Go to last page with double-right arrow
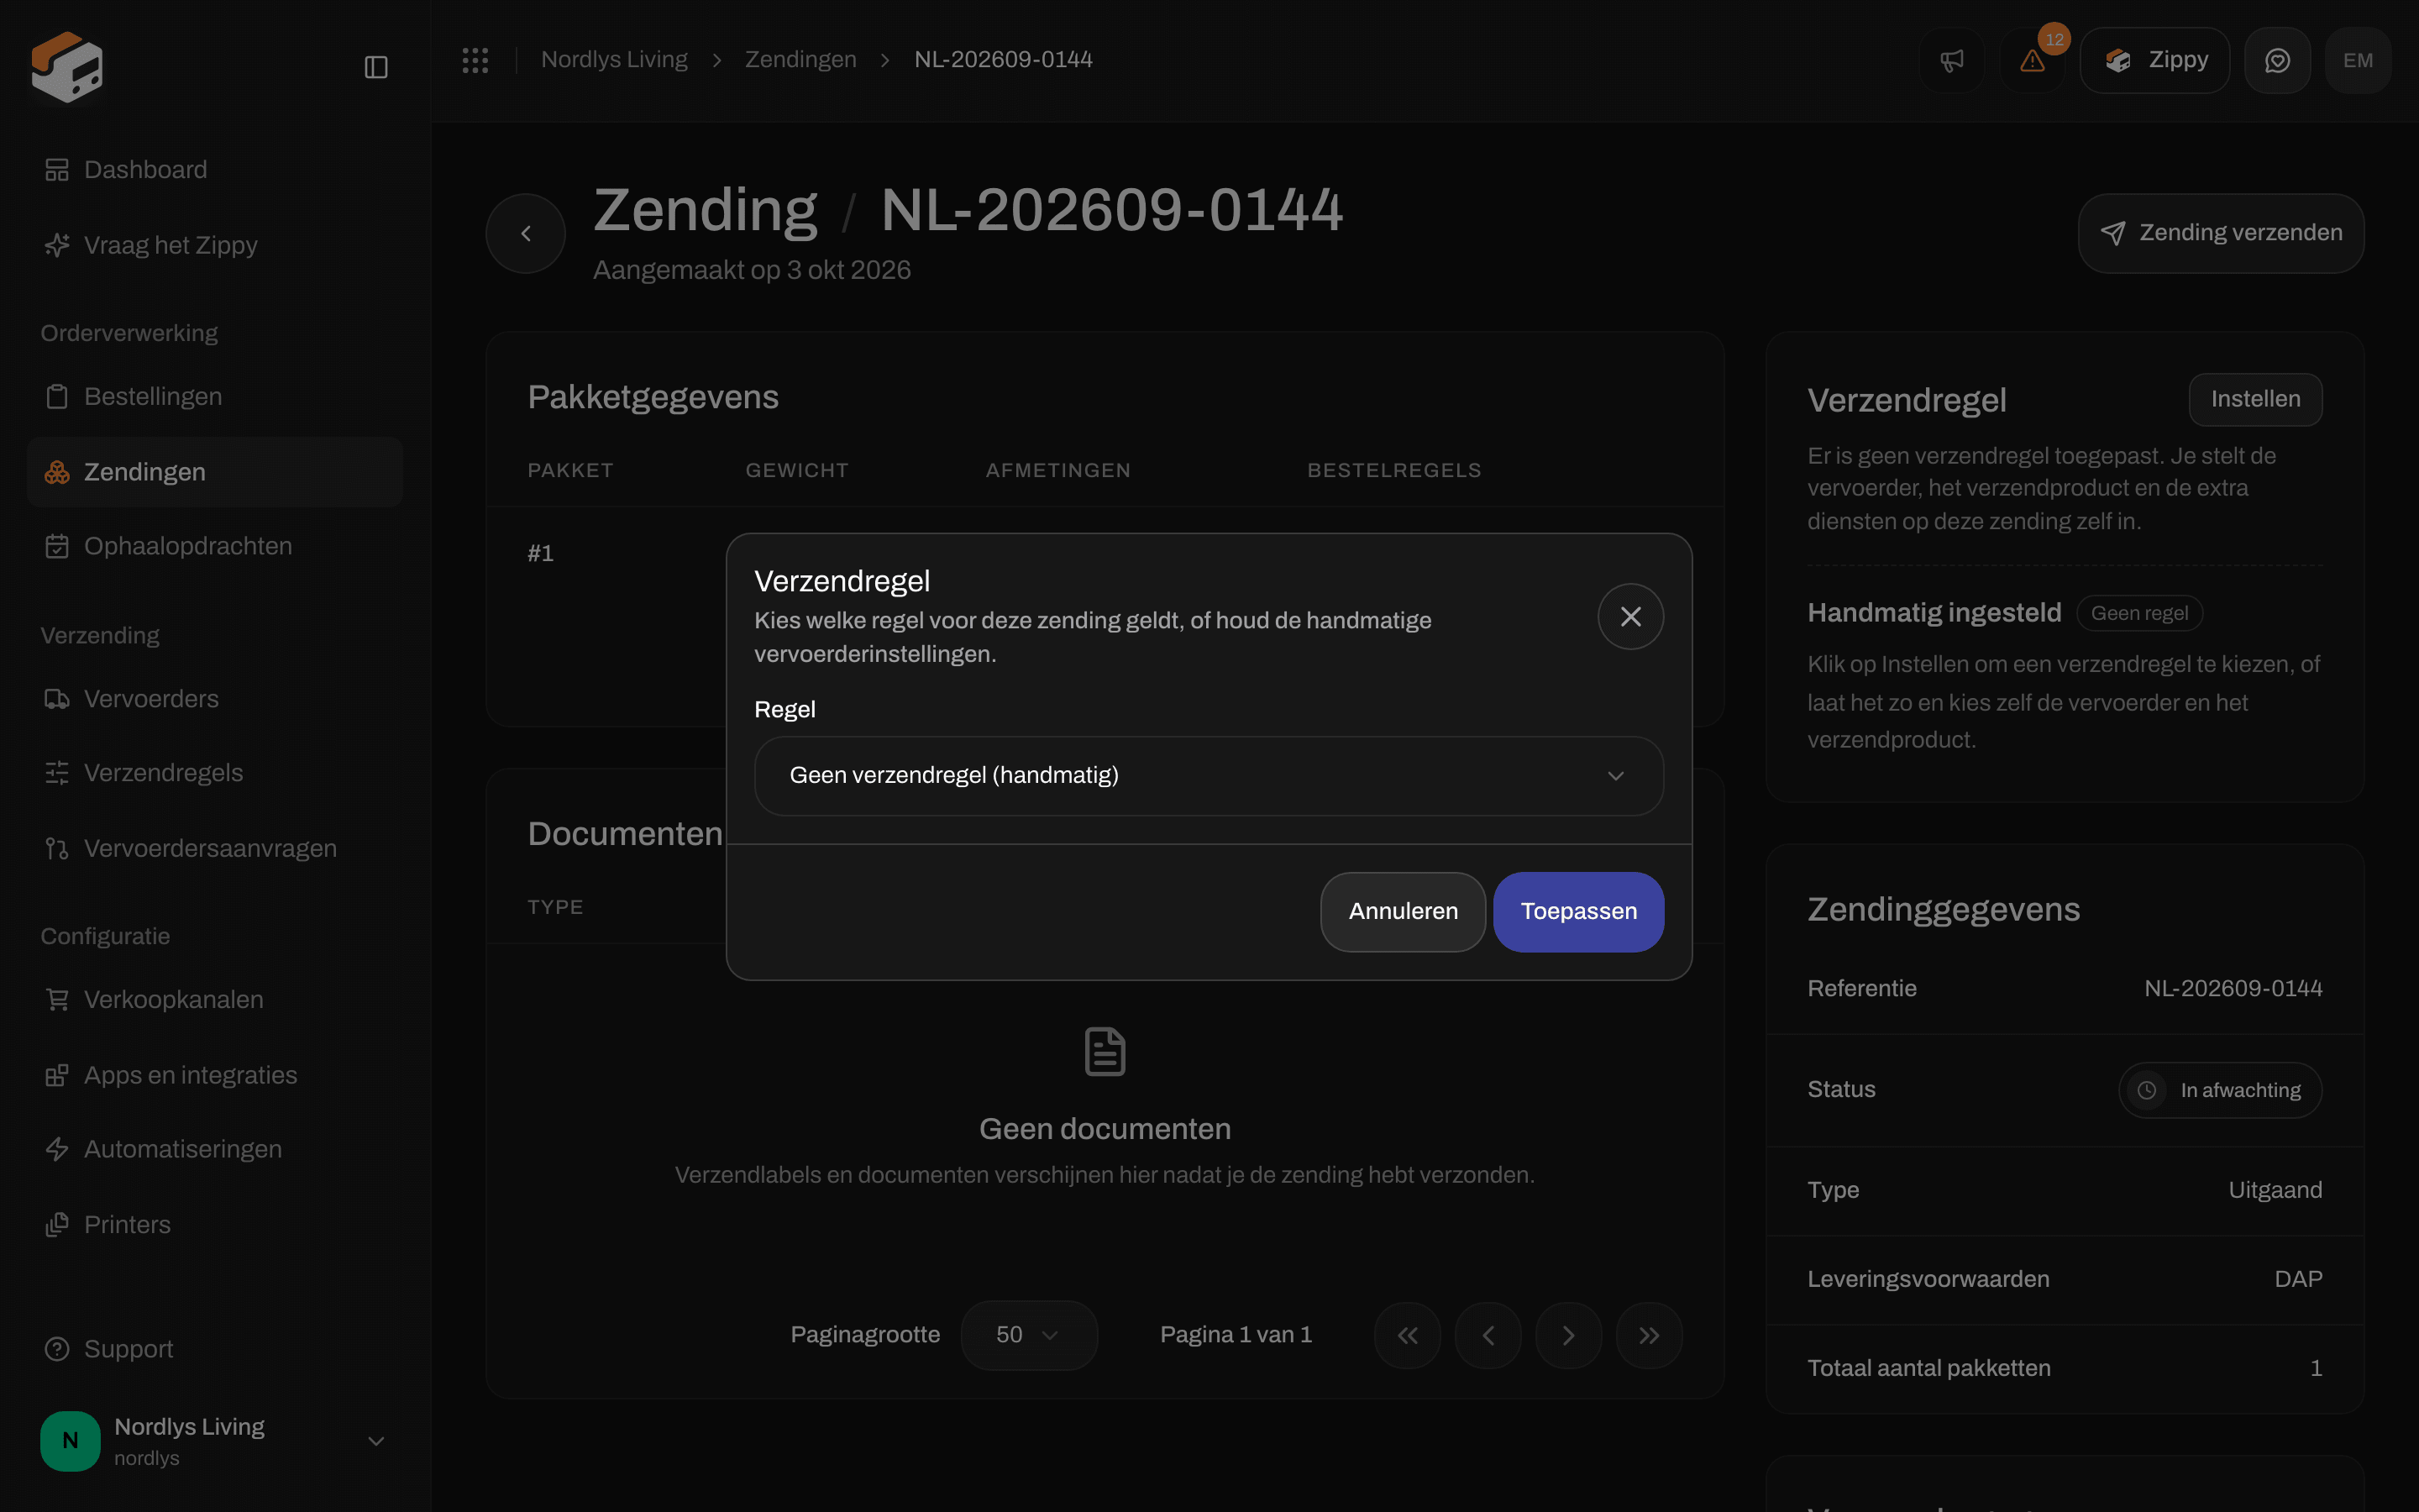 [1650, 1336]
